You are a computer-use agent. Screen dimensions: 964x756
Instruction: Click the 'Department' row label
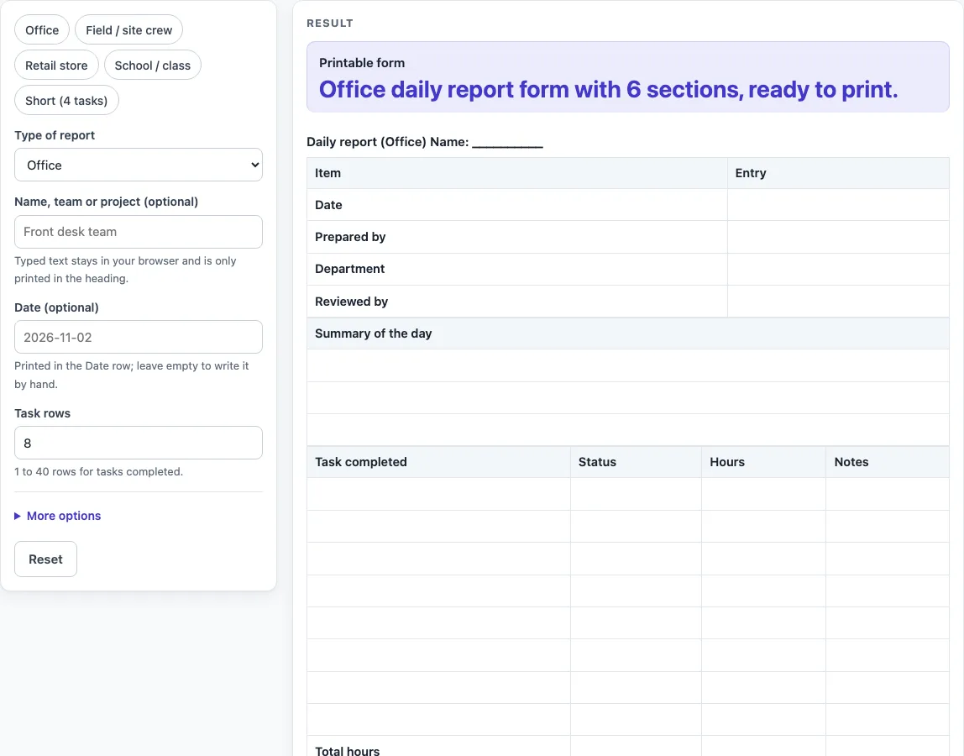click(x=350, y=269)
